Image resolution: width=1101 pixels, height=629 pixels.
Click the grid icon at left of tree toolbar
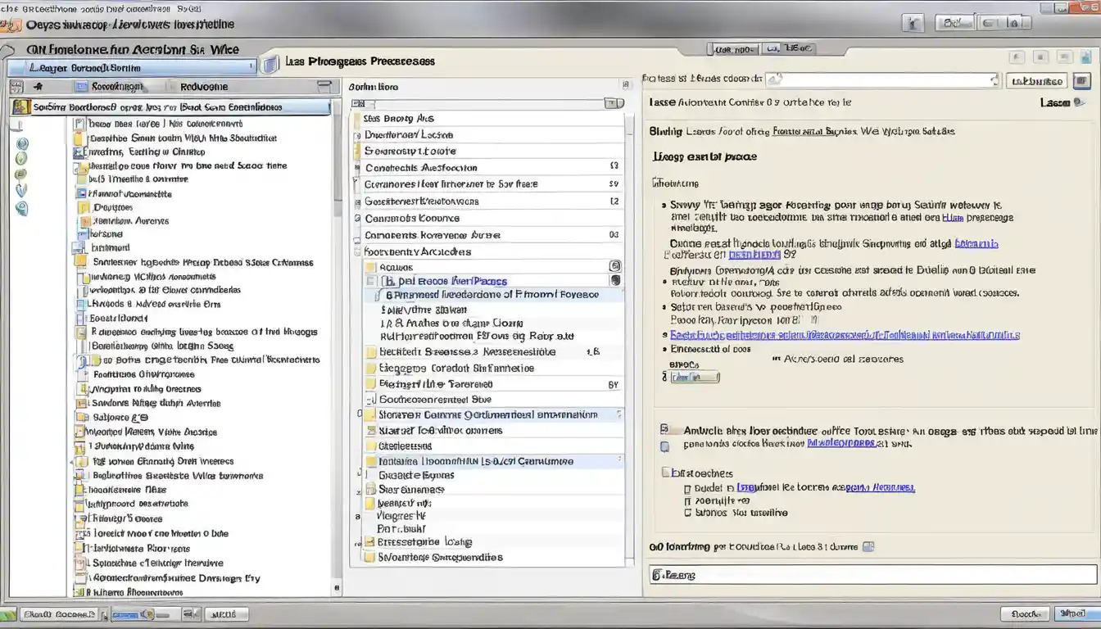pos(15,86)
